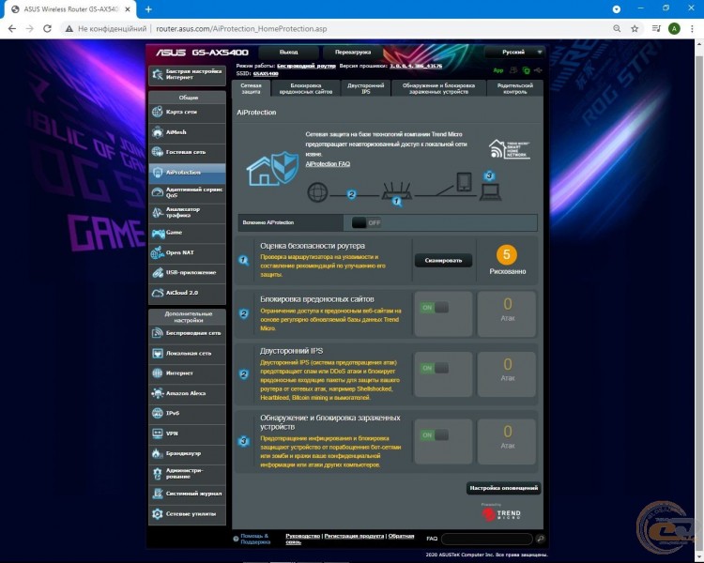Open IPv6 sidebar icon
Image resolution: width=704 pixels, height=563 pixels.
point(157,413)
